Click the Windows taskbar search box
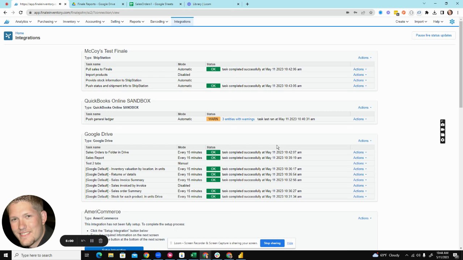This screenshot has height=260, width=463. point(46,255)
